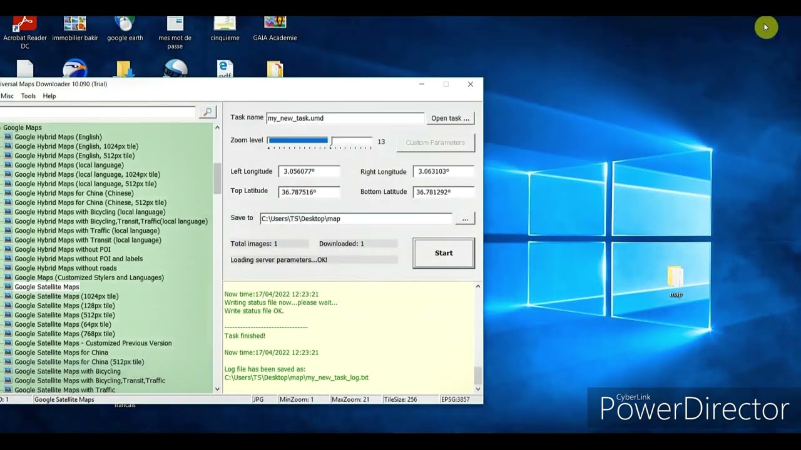
Task: Select Google Satellite Maps for China
Action: [x=61, y=352]
